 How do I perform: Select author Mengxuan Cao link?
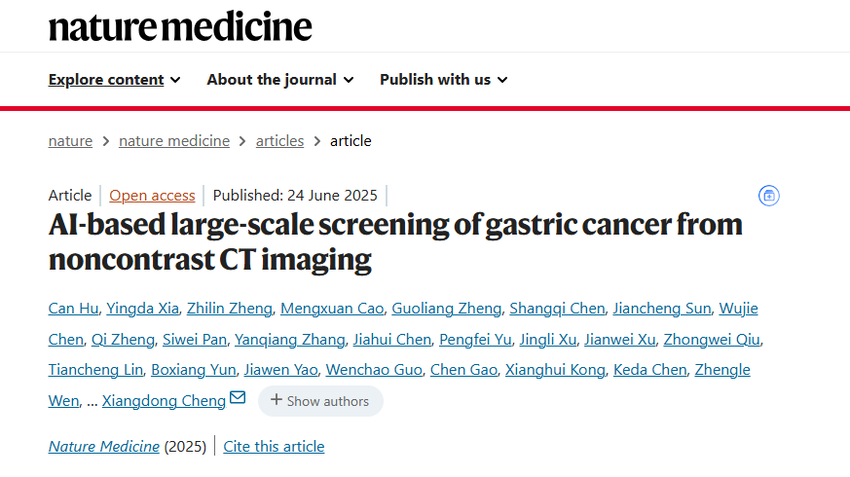(330, 309)
